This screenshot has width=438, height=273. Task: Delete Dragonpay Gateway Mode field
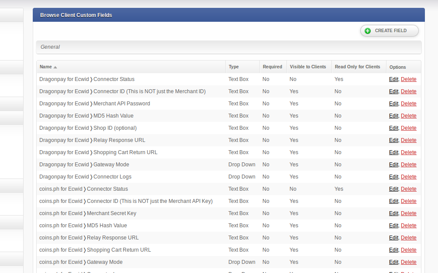coord(408,165)
